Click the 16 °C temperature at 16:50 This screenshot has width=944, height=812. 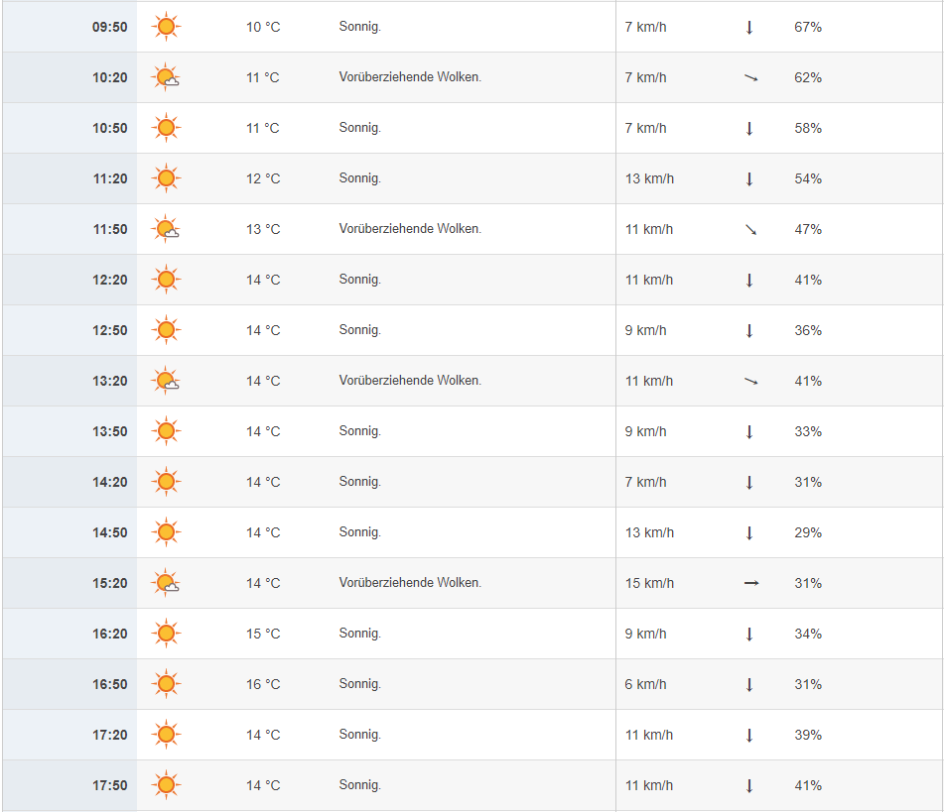pyautogui.click(x=263, y=684)
